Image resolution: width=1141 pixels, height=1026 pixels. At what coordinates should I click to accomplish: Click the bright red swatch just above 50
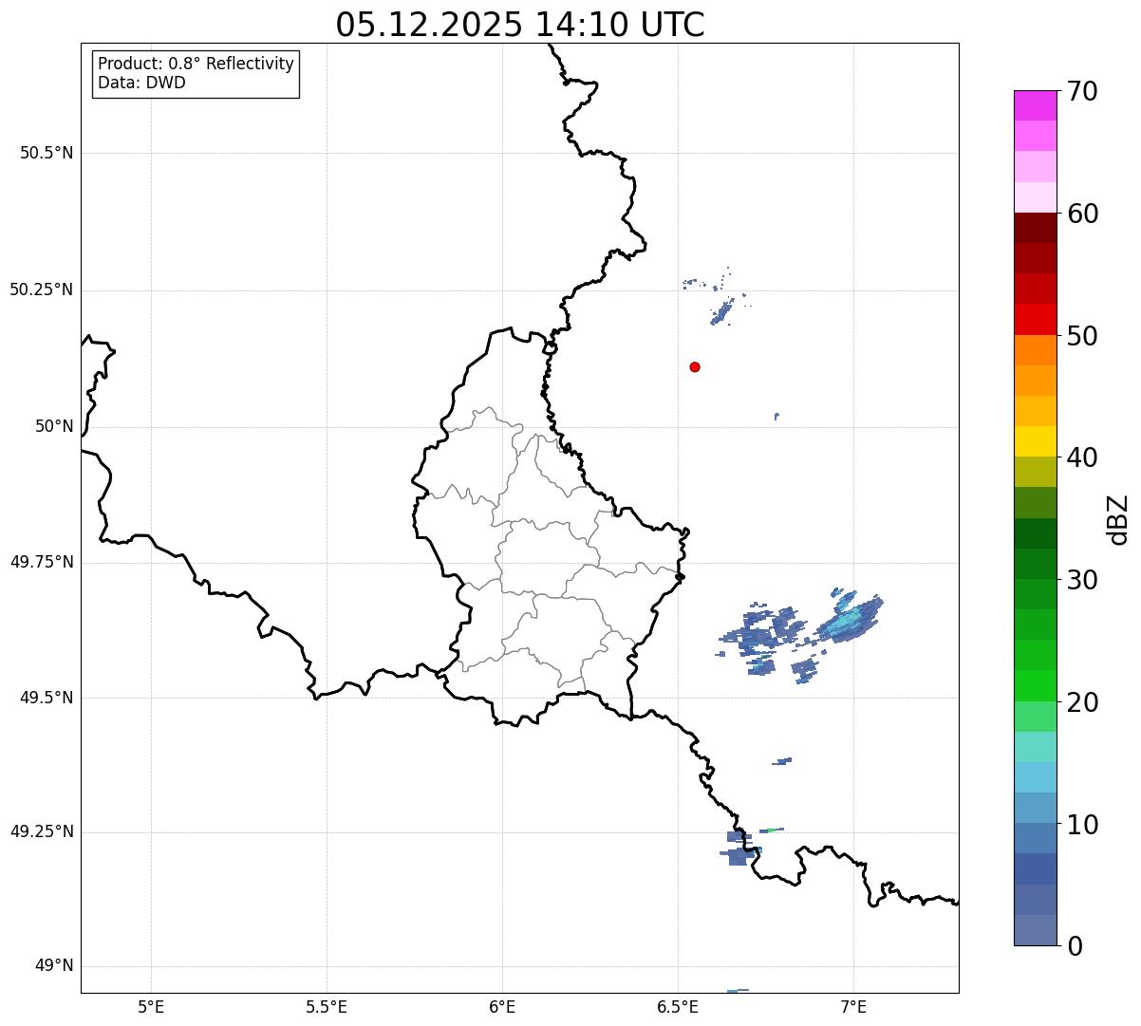point(1036,320)
